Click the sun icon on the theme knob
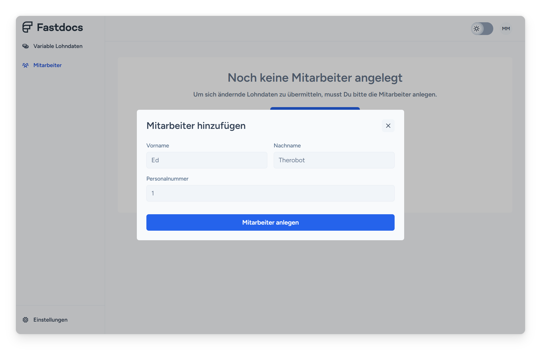This screenshot has width=541, height=350. tap(477, 29)
